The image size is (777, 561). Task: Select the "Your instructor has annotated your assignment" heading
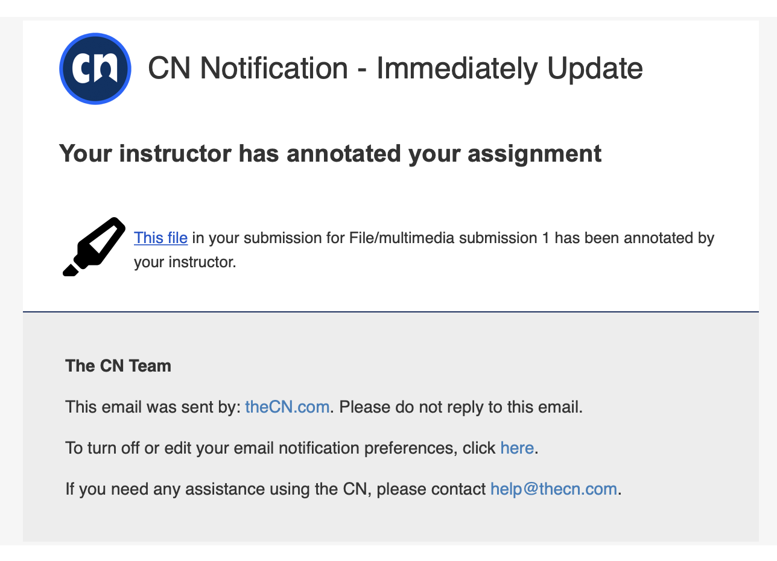point(330,153)
